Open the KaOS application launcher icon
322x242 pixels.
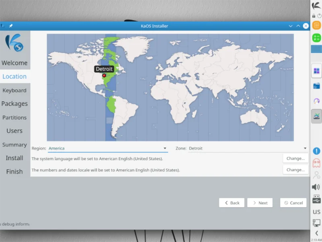click(x=316, y=6)
